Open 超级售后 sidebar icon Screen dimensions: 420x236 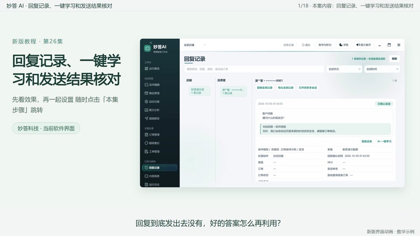[x=146, y=143]
